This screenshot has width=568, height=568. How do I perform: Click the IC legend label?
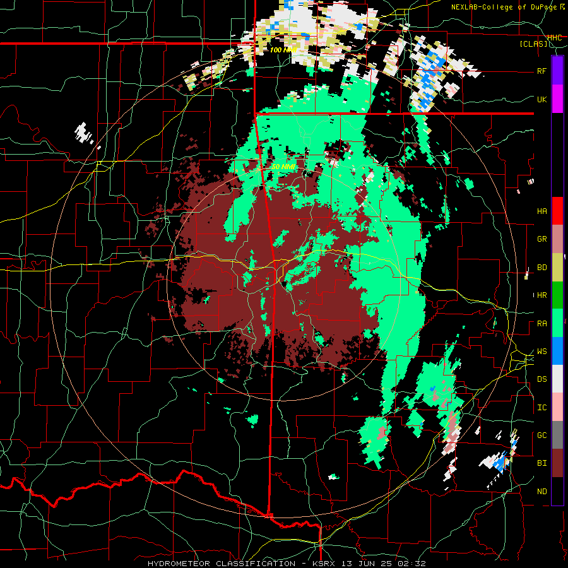541,408
